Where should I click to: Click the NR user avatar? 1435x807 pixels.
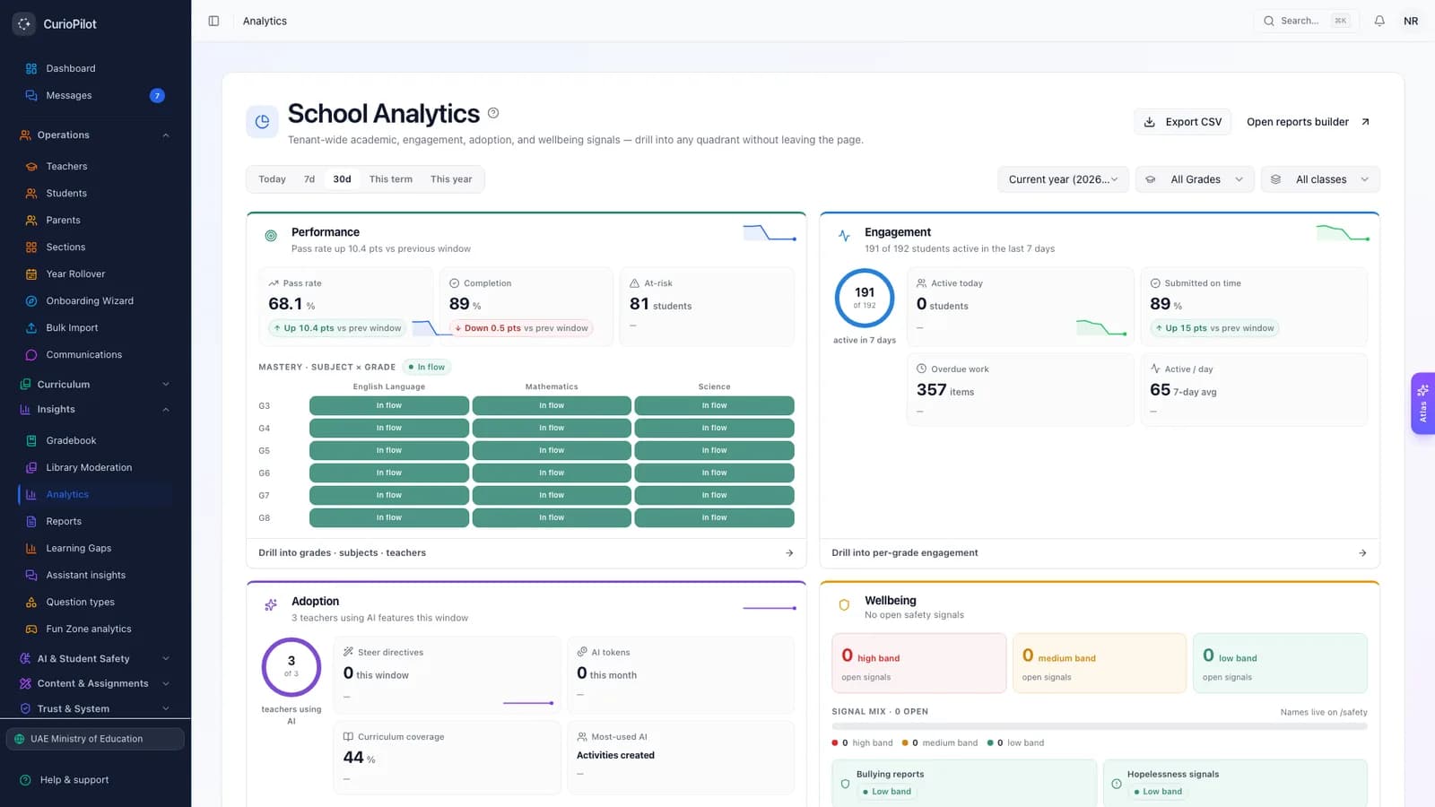[1411, 21]
